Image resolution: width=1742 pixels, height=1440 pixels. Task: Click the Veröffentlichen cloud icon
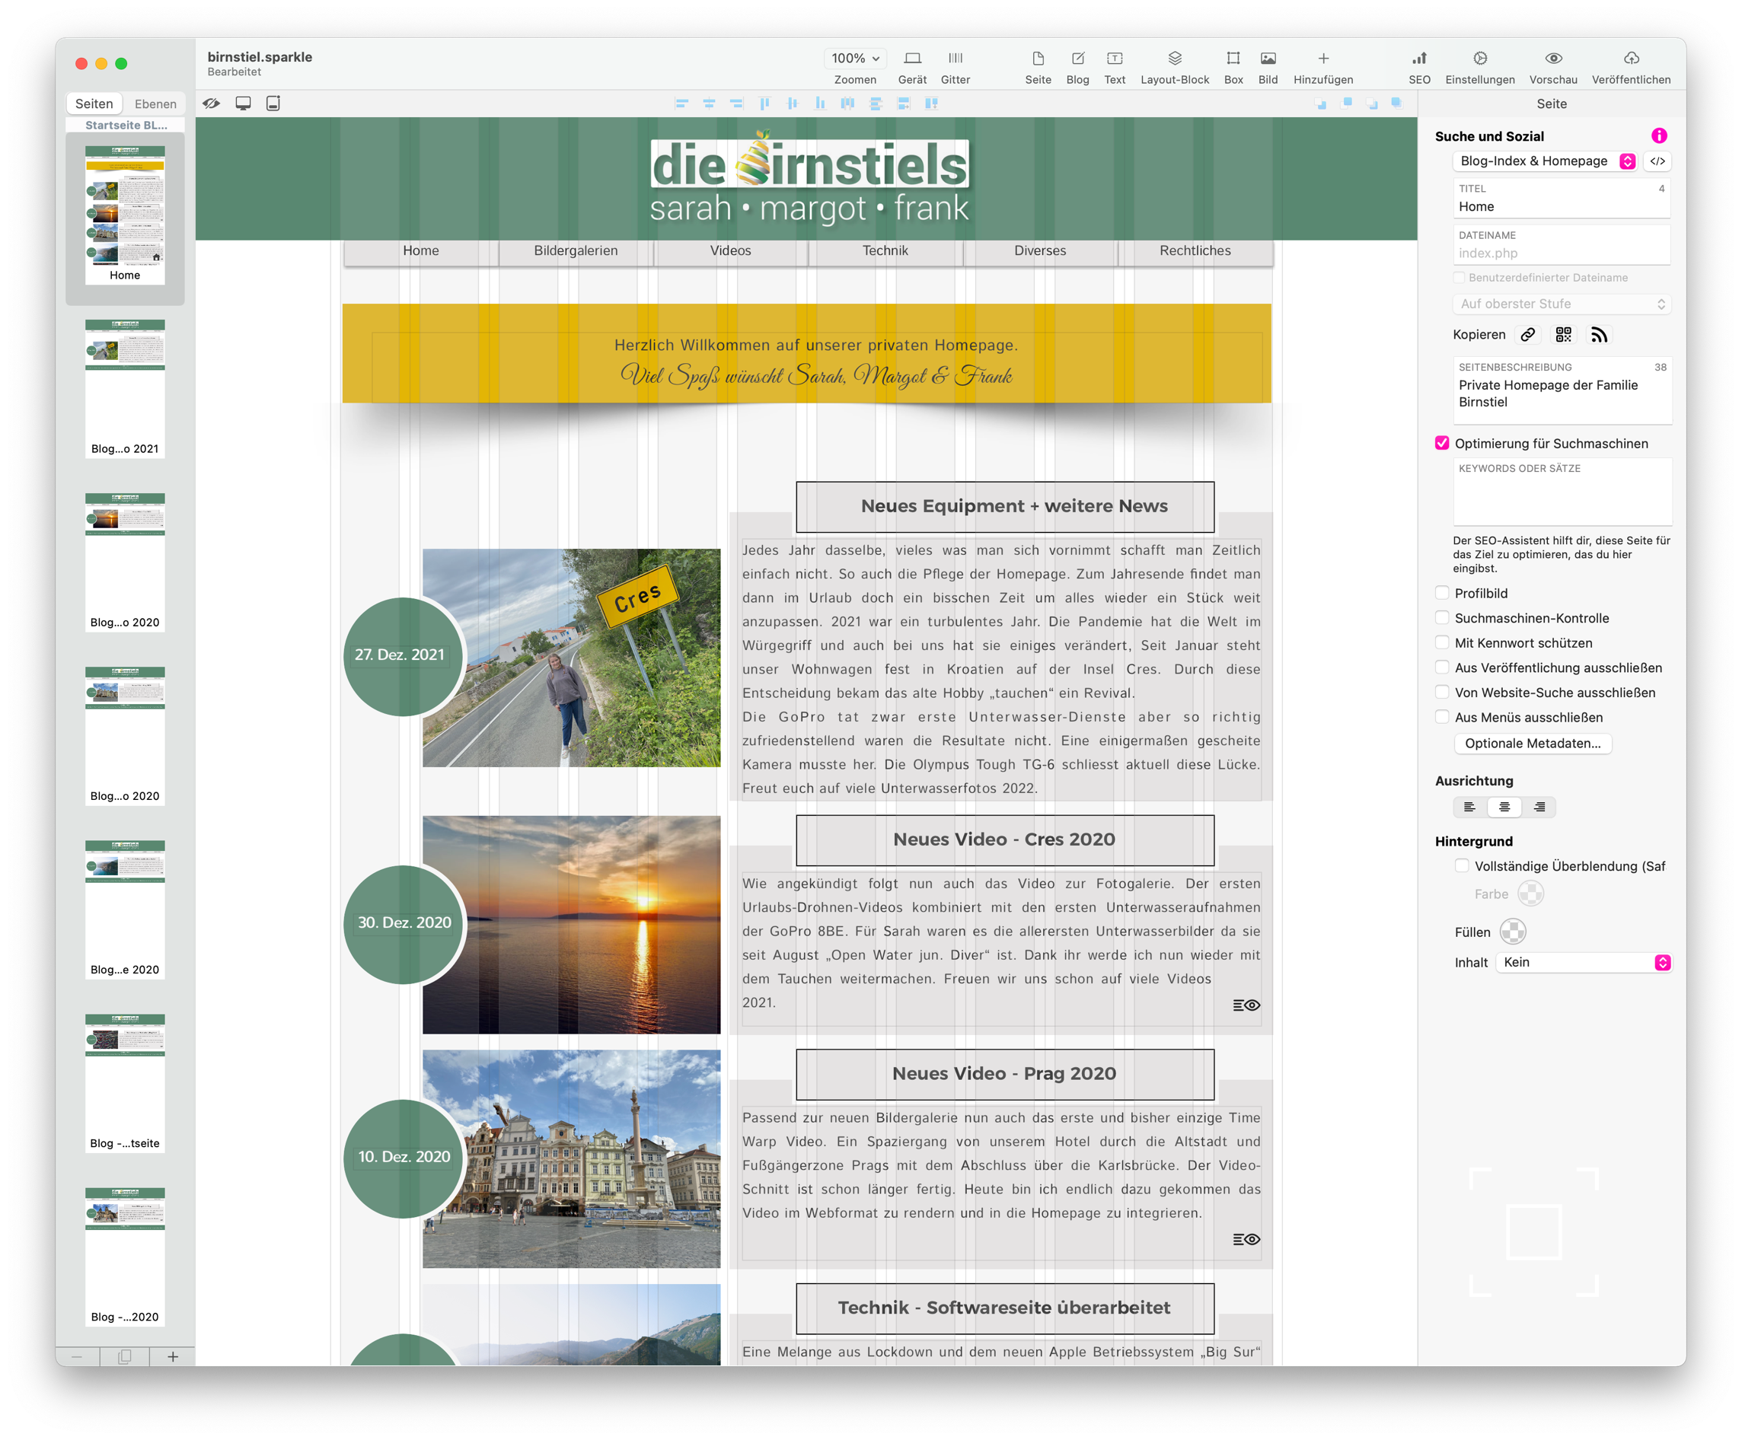[x=1630, y=58]
